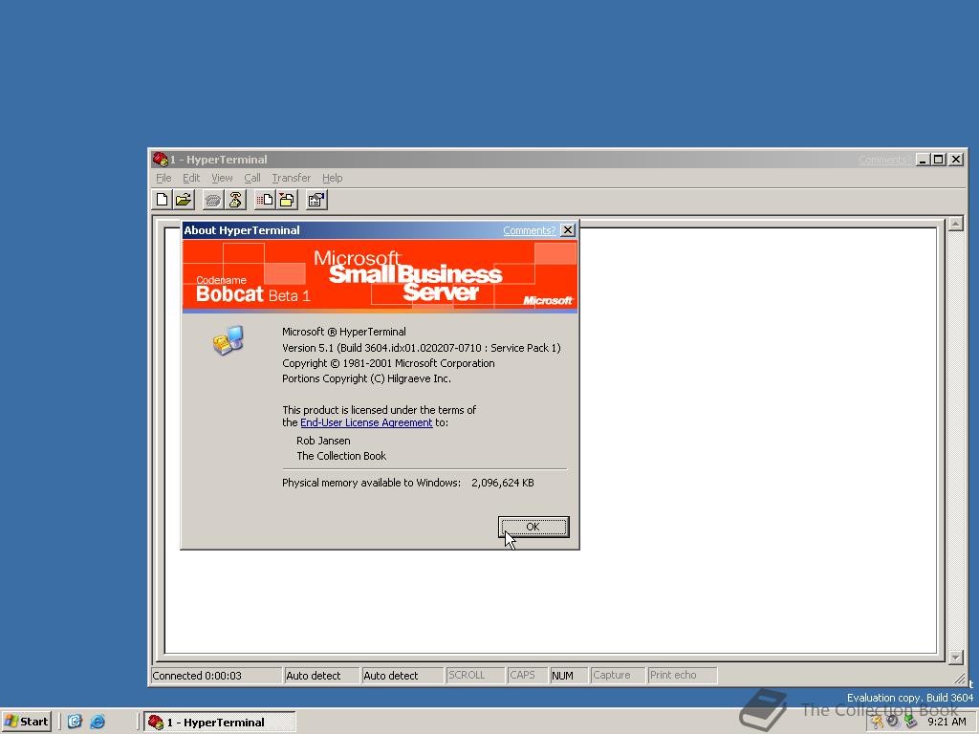The width and height of the screenshot is (979, 734).
Task: Click the Start button
Action: (x=26, y=722)
